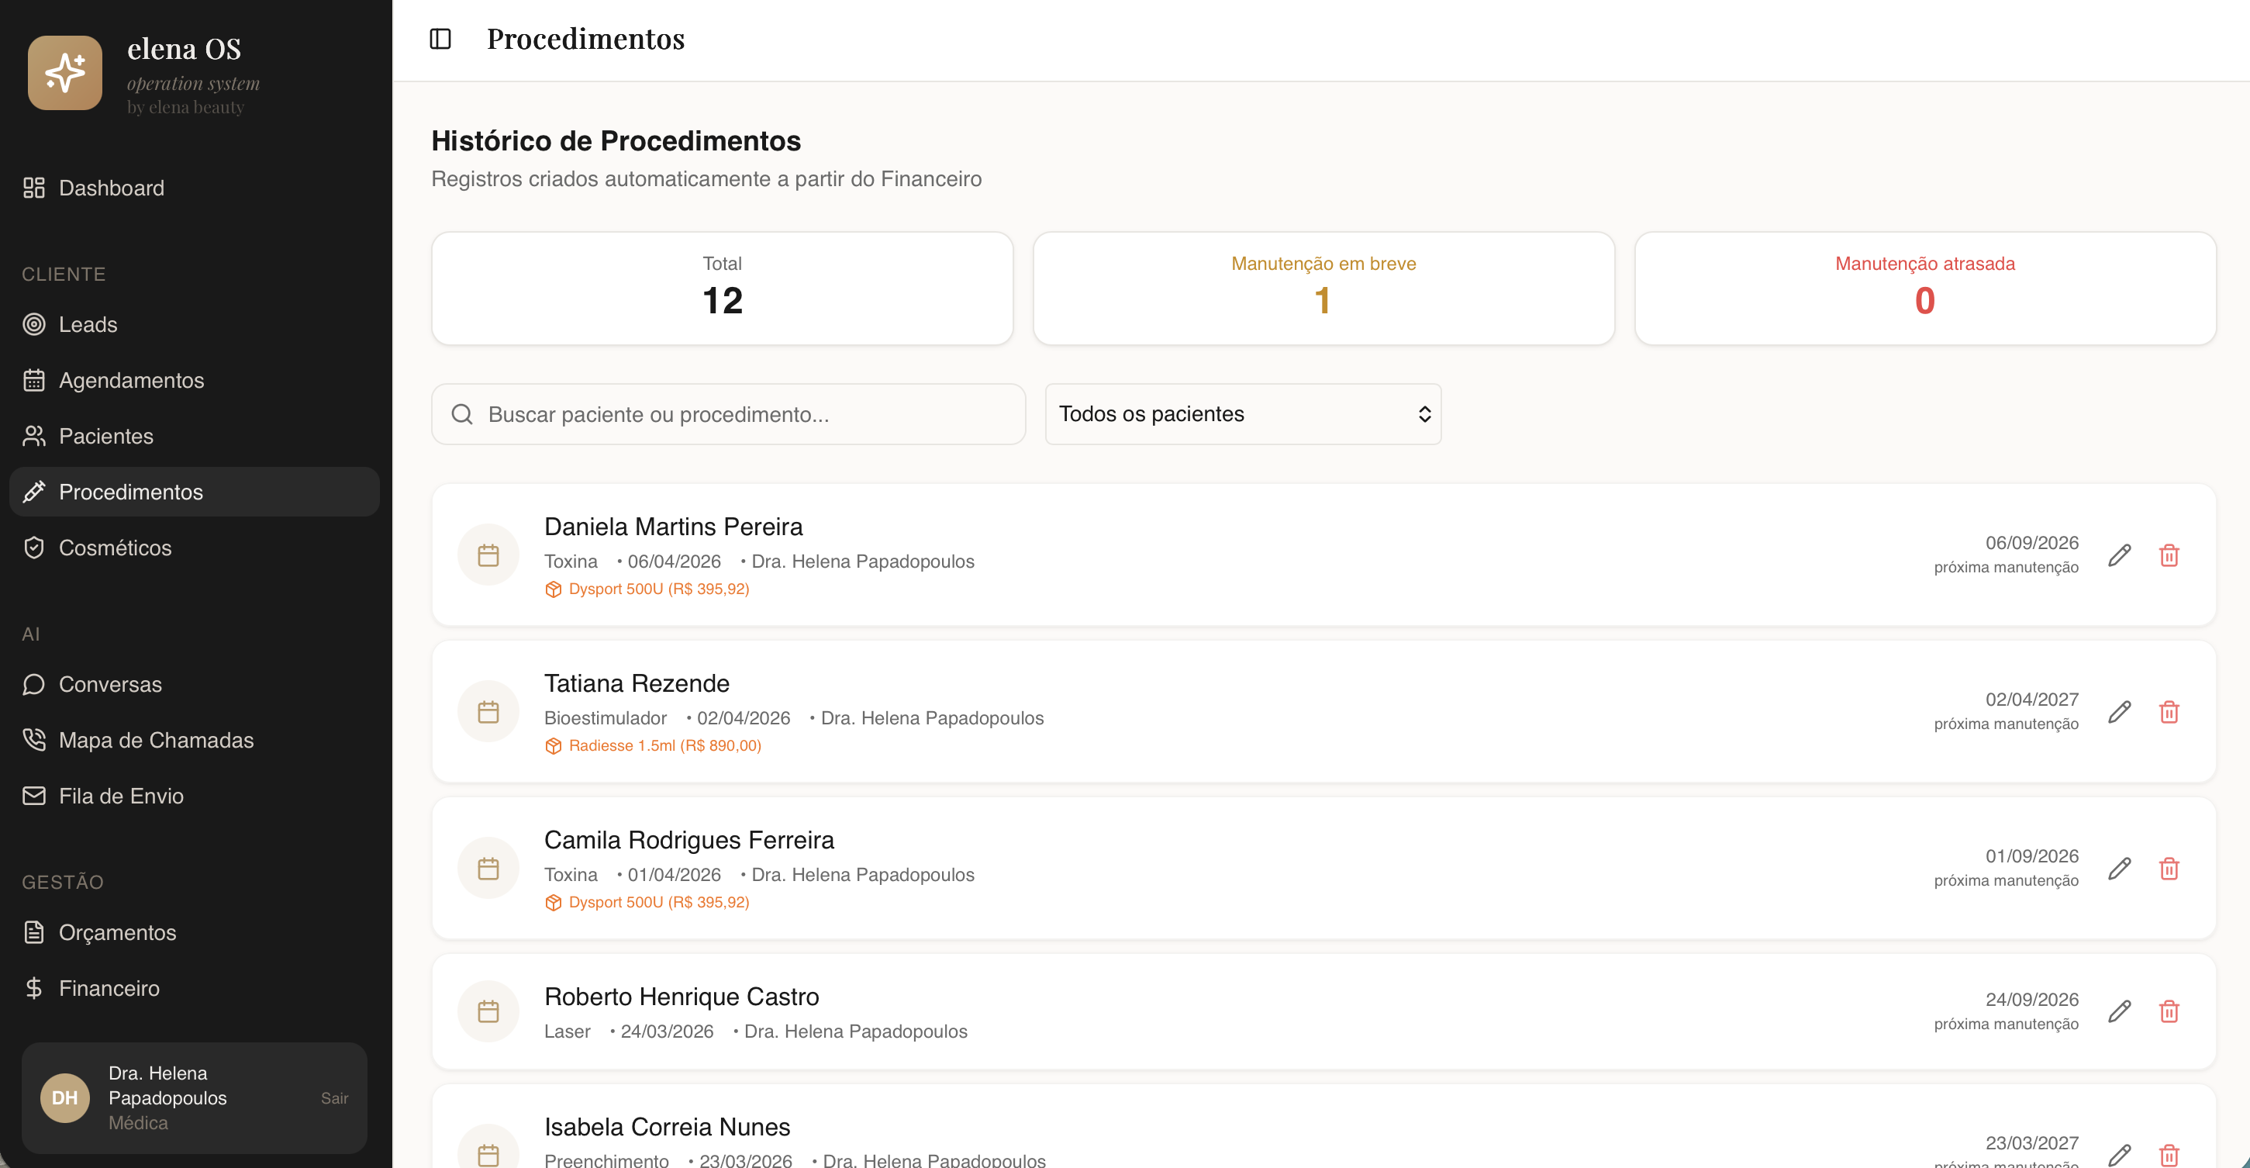Viewport: 2250px width, 1168px height.
Task: Click the search magnifier icon
Action: point(462,414)
